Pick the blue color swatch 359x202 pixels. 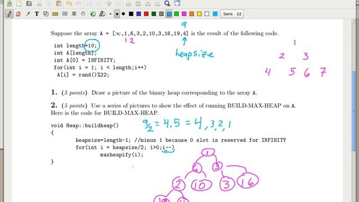pyautogui.click(x=139, y=14)
